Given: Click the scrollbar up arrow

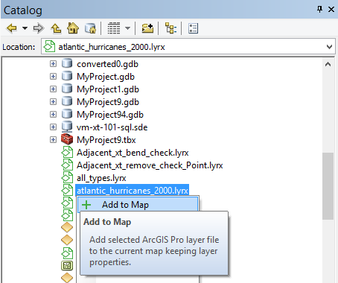Looking at the screenshot, I should [x=328, y=64].
